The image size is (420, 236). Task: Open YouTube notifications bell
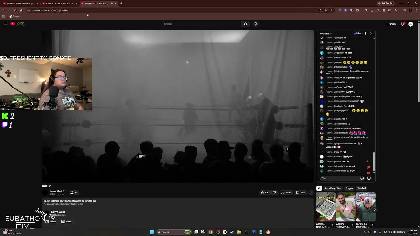point(403,24)
